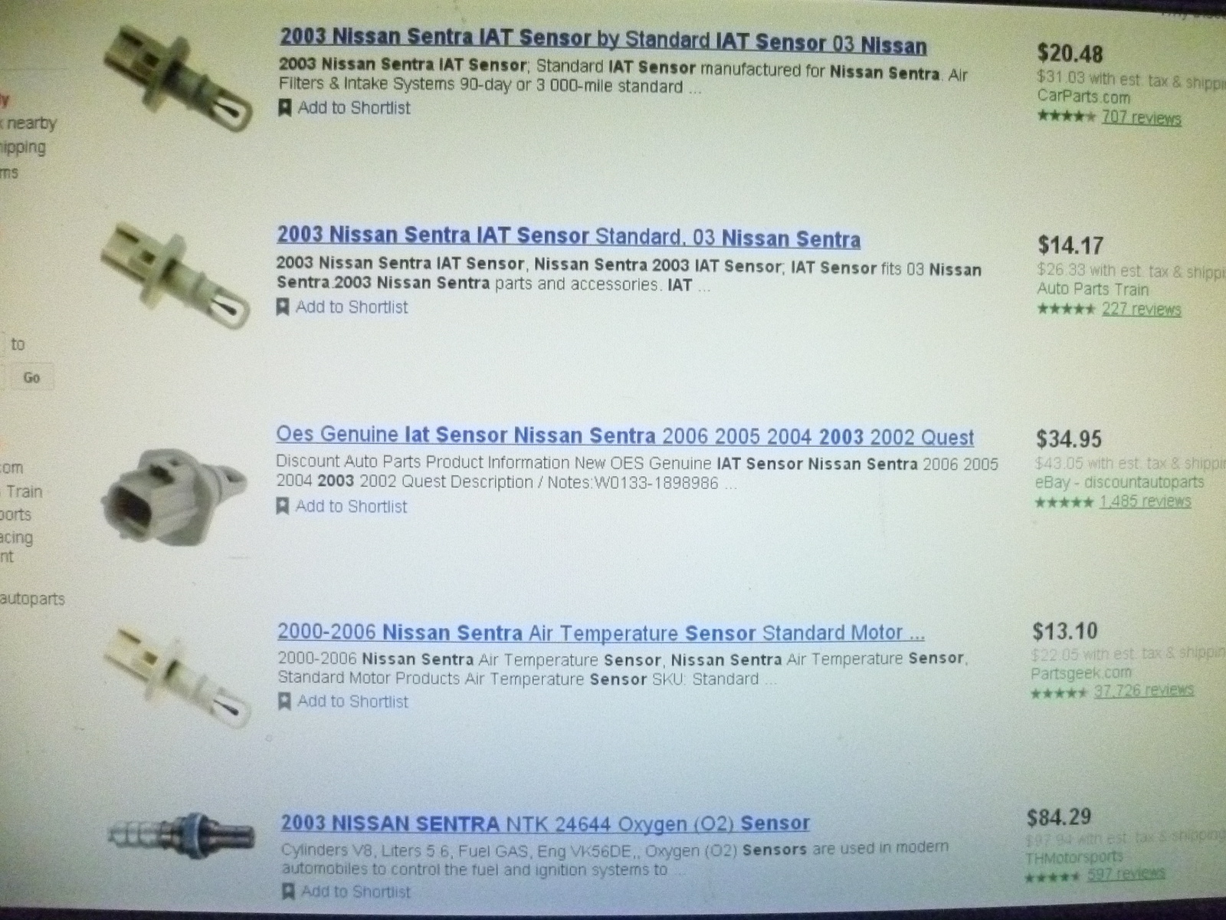Add Partsgeek Air Temperature Sensor to Shortlist

(x=343, y=701)
